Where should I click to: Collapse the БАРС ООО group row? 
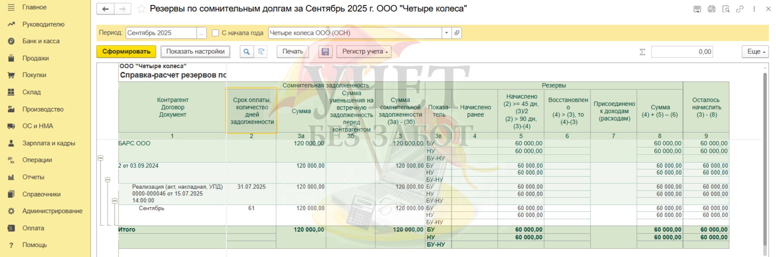[x=100, y=158]
